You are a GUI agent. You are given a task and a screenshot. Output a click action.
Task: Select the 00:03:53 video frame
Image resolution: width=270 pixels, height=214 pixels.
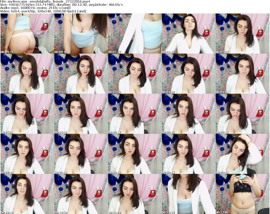click(134, 74)
